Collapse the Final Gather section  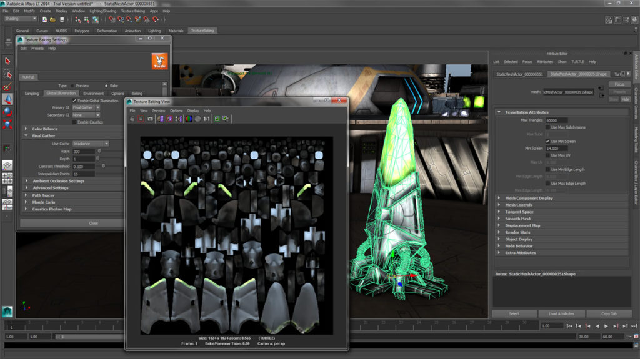point(26,136)
